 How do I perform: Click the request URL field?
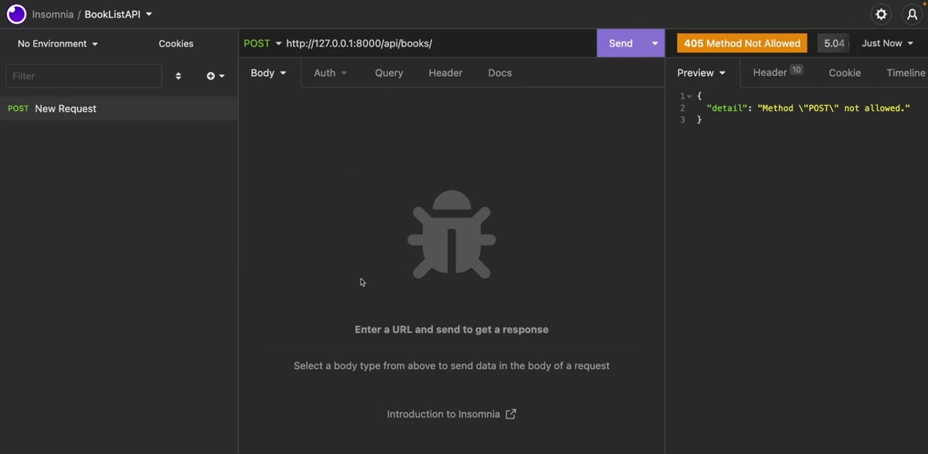tap(435, 43)
